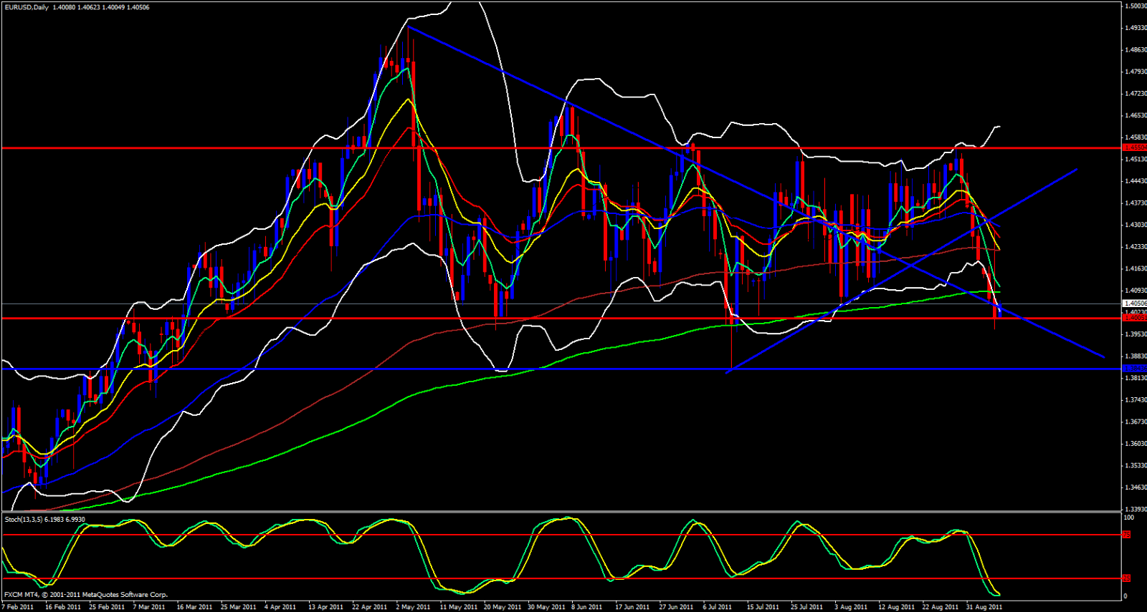
Task: Select the blue 1.3843 price level tag
Action: point(1134,369)
